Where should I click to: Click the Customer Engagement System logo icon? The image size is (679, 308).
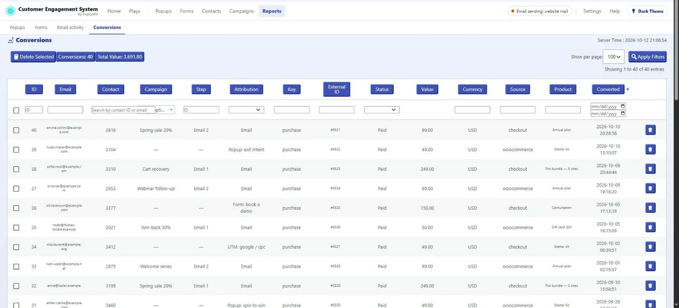coord(10,11)
